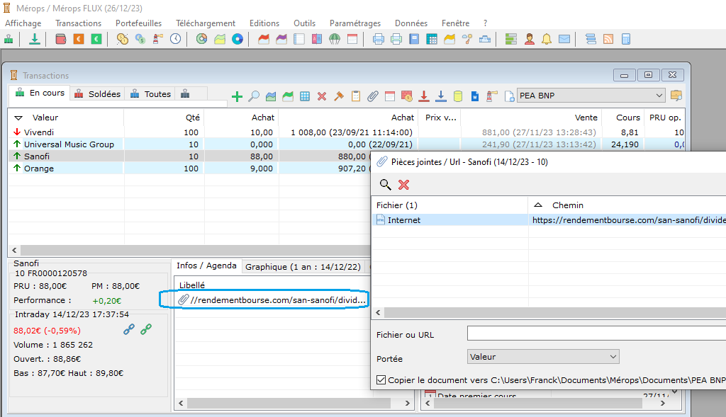Select the Universal Music Group row

[346, 144]
